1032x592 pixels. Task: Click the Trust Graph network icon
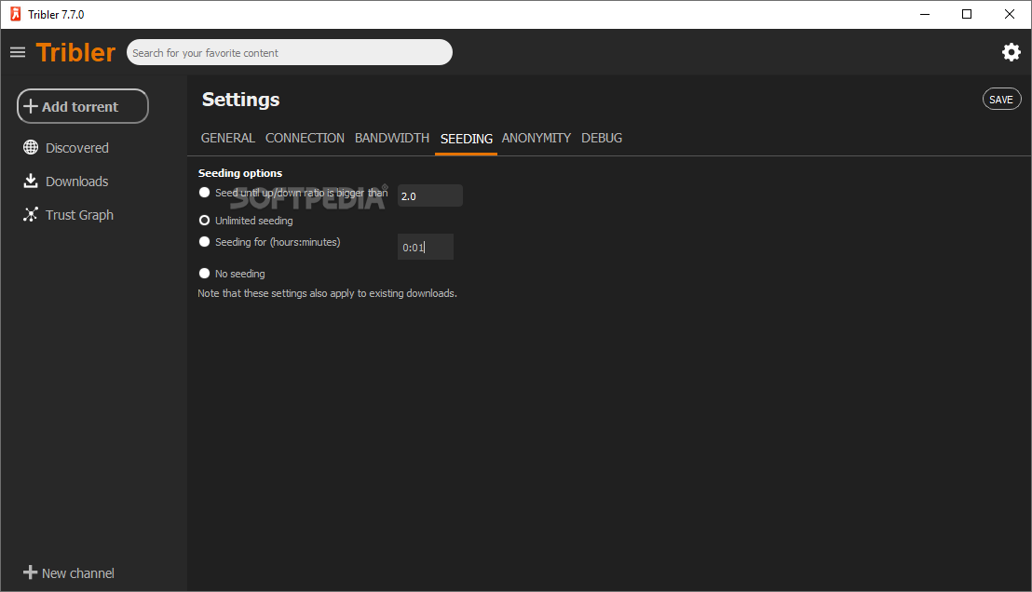tap(31, 214)
